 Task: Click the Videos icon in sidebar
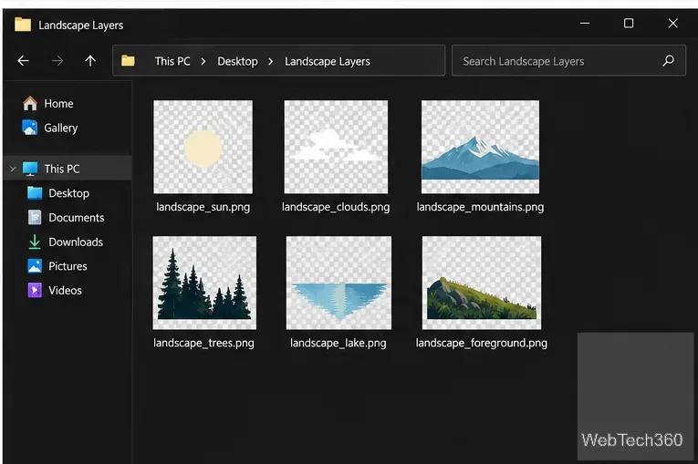tap(35, 290)
